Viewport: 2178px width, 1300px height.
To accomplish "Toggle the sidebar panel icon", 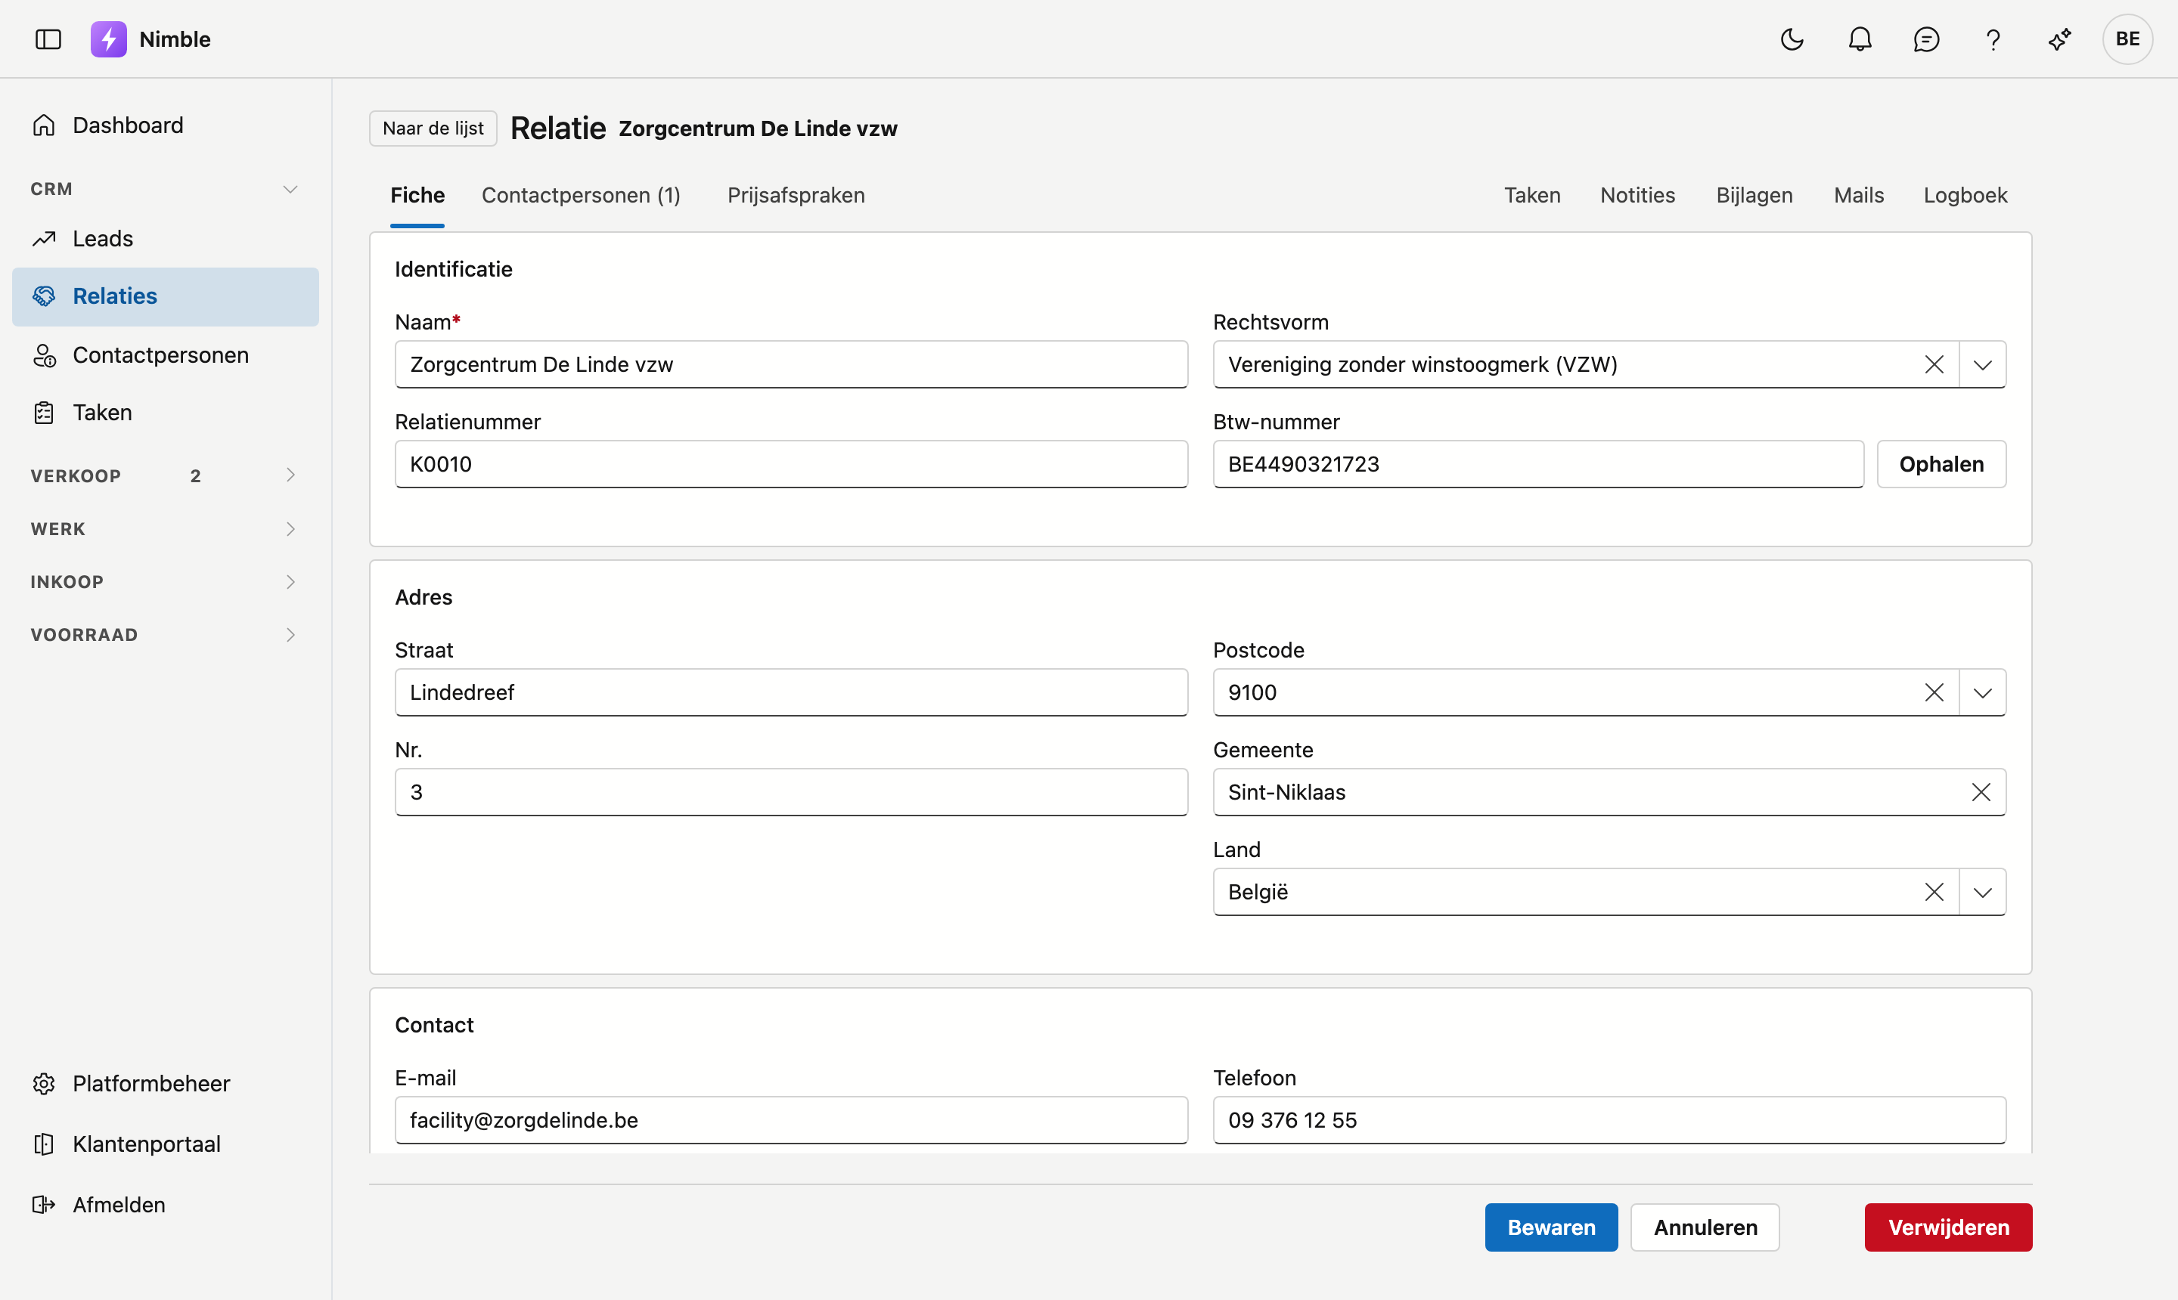I will coord(48,39).
